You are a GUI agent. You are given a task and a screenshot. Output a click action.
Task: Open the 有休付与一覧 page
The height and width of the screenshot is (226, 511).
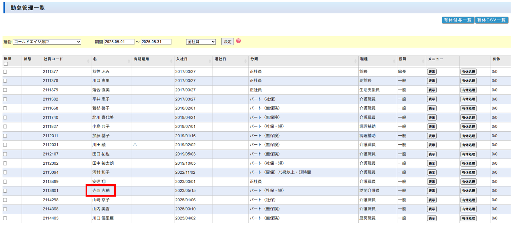458,20
